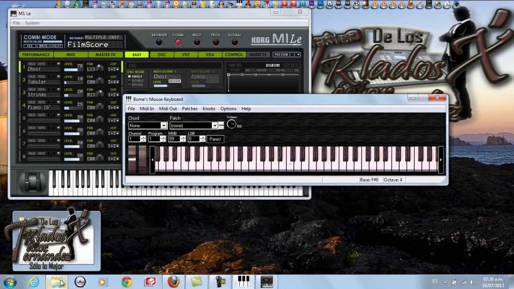Screen dimensions: 514x289
Task: Select the MULTI mode button in M1 Le
Action: (x=197, y=43)
